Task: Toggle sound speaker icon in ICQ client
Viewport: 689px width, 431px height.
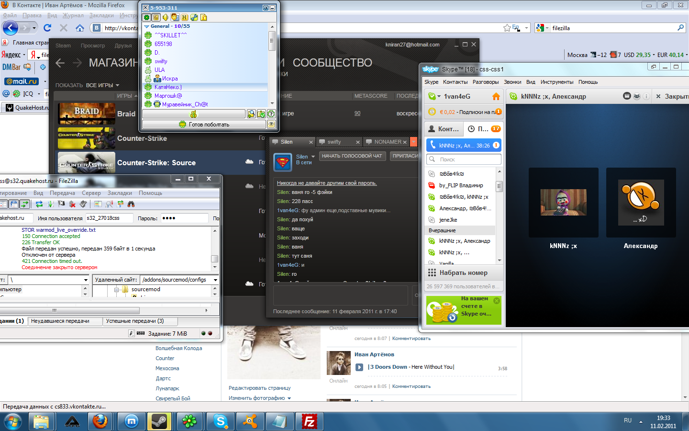Action: 166,17
